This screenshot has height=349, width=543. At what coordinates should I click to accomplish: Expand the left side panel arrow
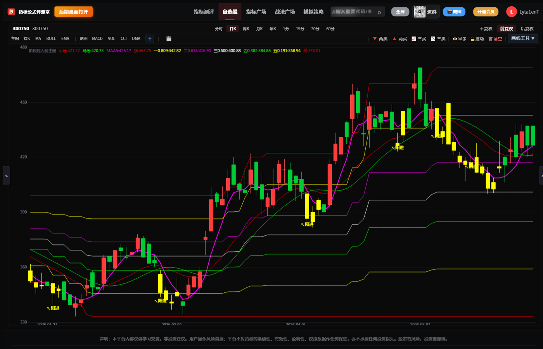click(x=7, y=176)
